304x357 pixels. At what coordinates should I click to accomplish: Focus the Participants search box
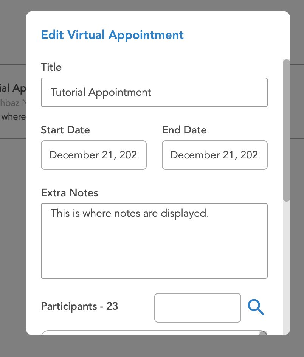(197, 308)
